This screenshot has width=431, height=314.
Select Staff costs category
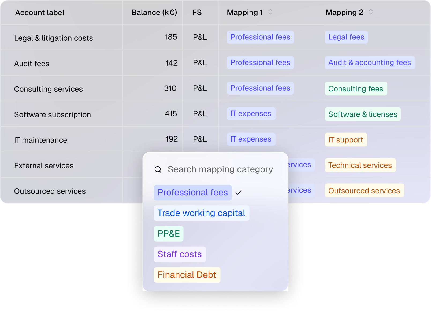pos(180,254)
